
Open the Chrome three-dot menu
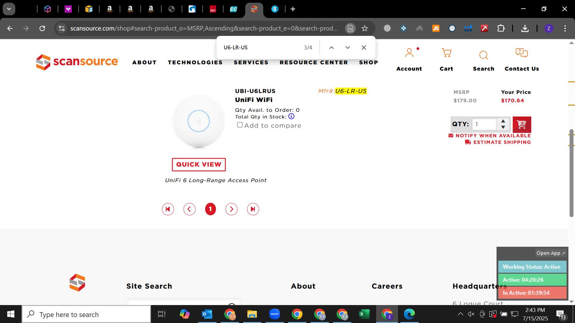(565, 28)
